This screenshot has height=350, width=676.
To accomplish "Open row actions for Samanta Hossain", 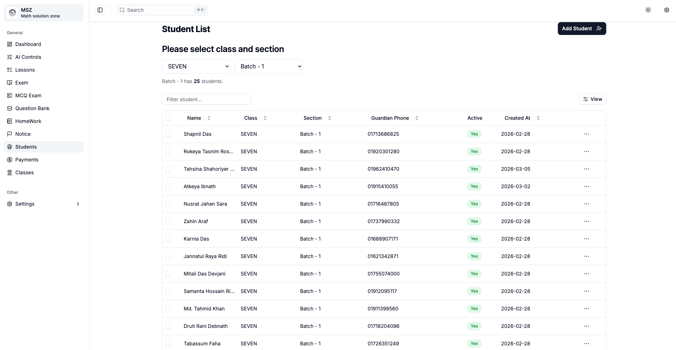I will click(x=586, y=291).
